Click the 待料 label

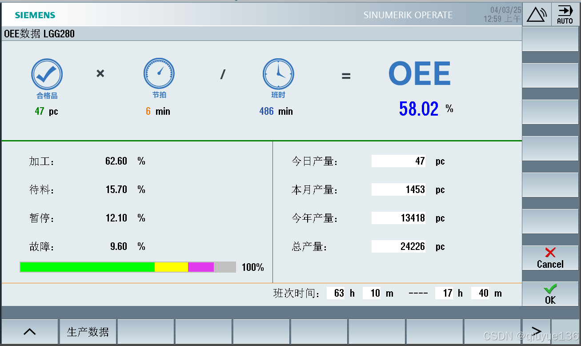(x=42, y=190)
